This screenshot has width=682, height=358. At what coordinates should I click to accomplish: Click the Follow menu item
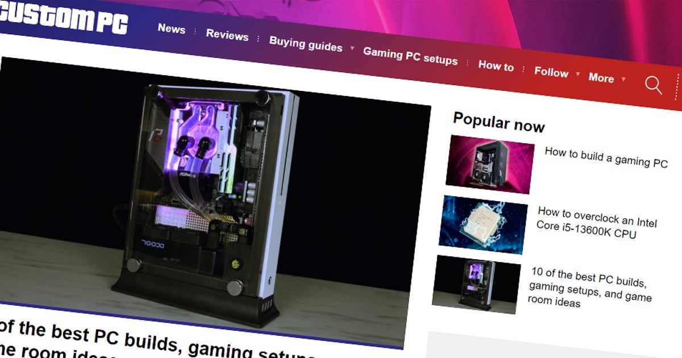click(551, 73)
